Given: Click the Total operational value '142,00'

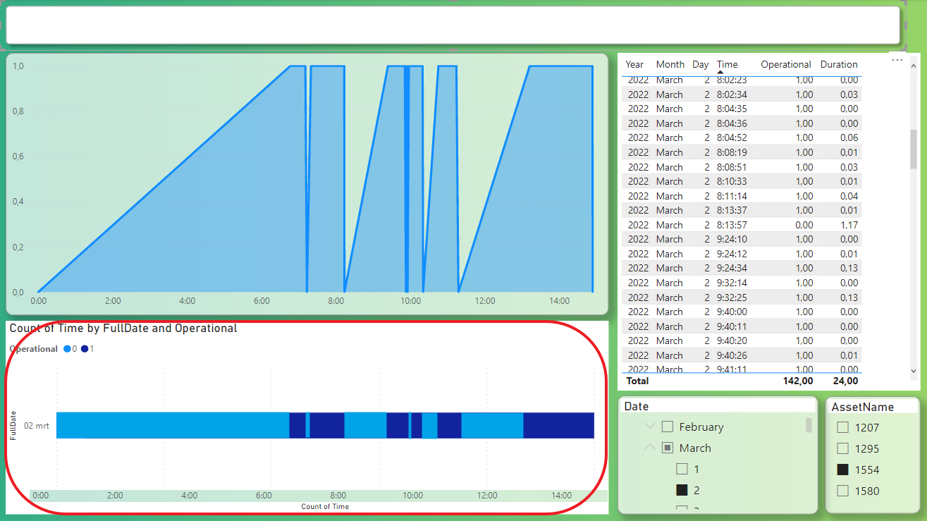Looking at the screenshot, I should click(x=798, y=381).
